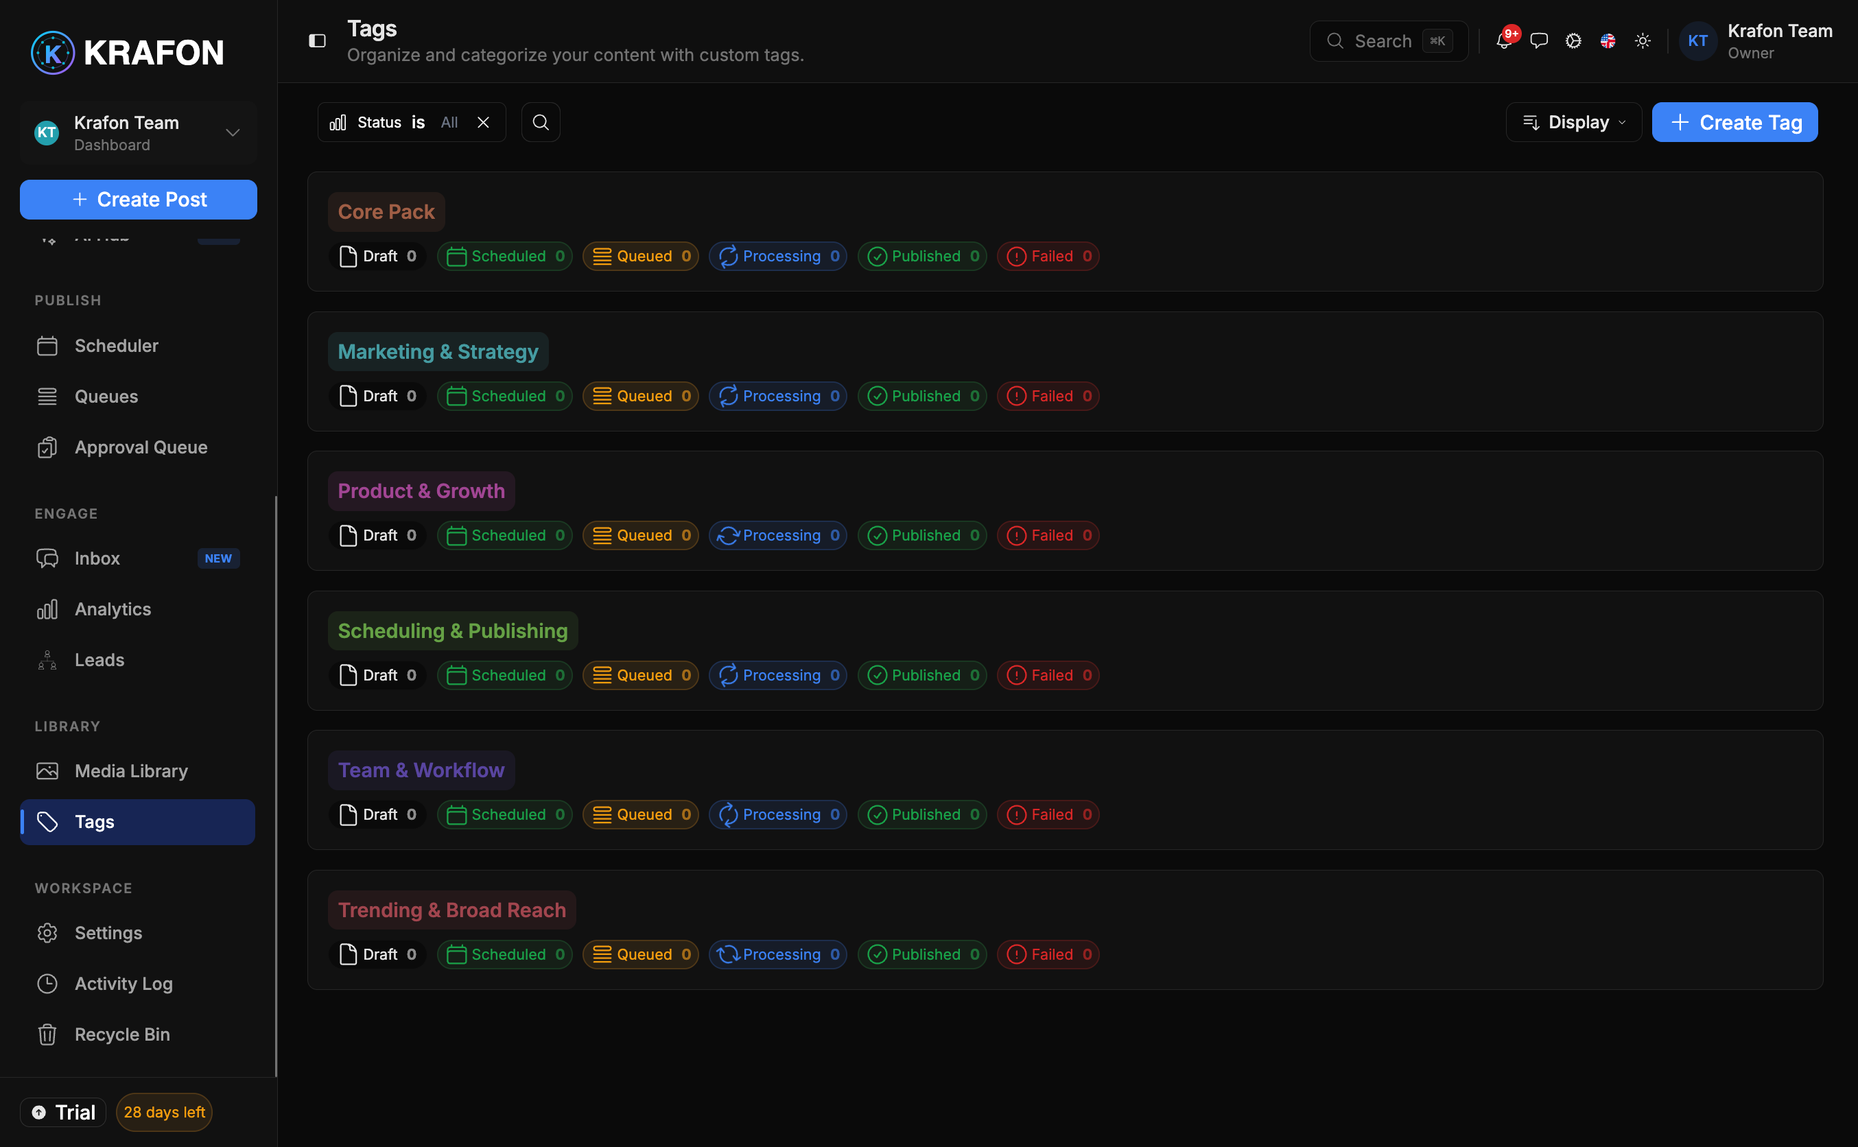The height and width of the screenshot is (1147, 1858).
Task: Open the Media Library menu item
Action: click(x=138, y=771)
